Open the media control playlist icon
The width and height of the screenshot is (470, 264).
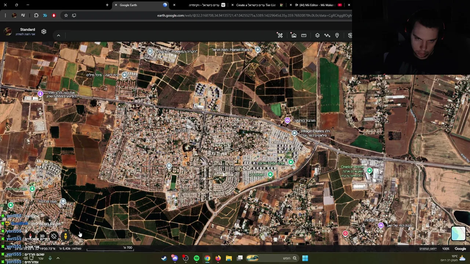coord(23,15)
